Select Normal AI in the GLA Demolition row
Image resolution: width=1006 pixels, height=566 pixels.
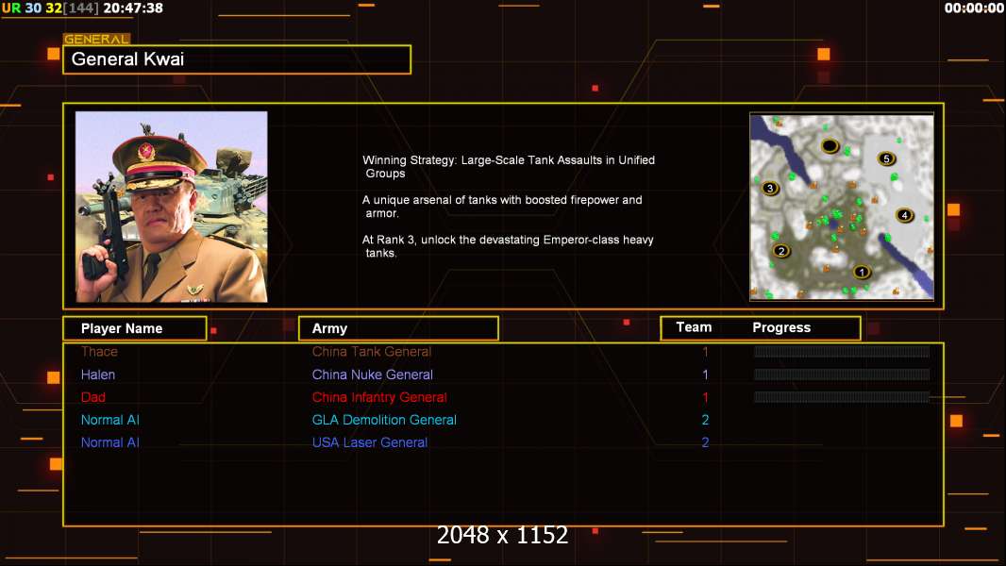coord(110,420)
